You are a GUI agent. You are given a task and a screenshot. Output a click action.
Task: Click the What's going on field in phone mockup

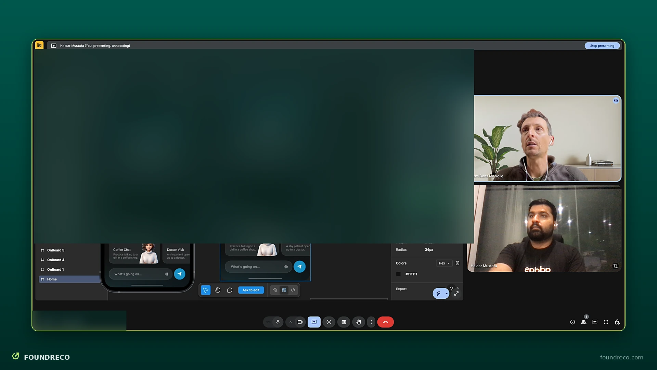140,274
